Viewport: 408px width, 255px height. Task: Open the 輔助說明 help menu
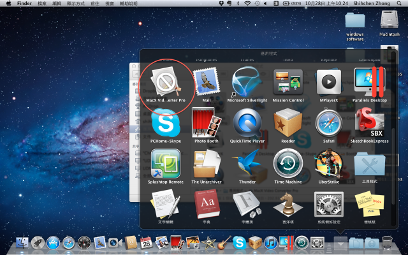coord(129,3)
